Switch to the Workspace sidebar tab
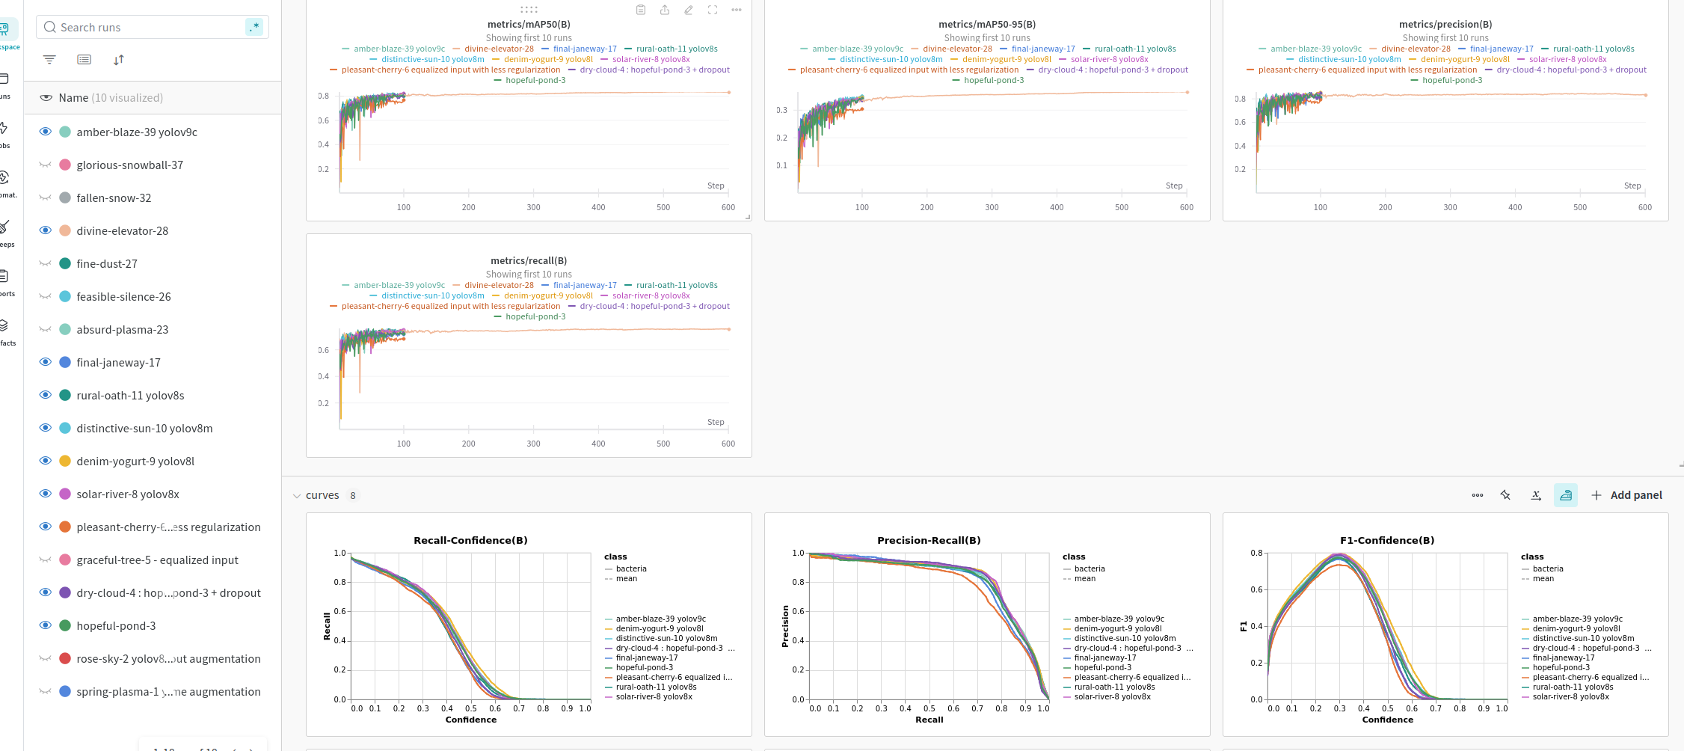Viewport: 1684px width, 751px height. point(4,34)
